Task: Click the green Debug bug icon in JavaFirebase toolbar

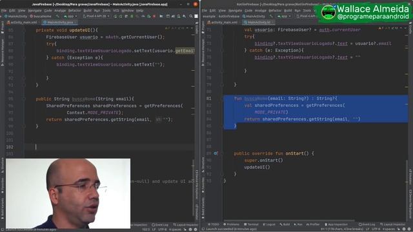Action: [132, 16]
